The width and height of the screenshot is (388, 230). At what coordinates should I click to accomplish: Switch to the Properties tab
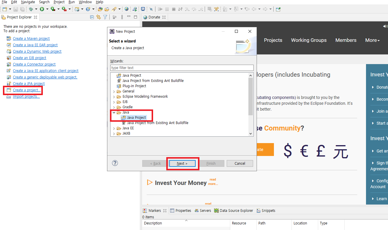181,211
